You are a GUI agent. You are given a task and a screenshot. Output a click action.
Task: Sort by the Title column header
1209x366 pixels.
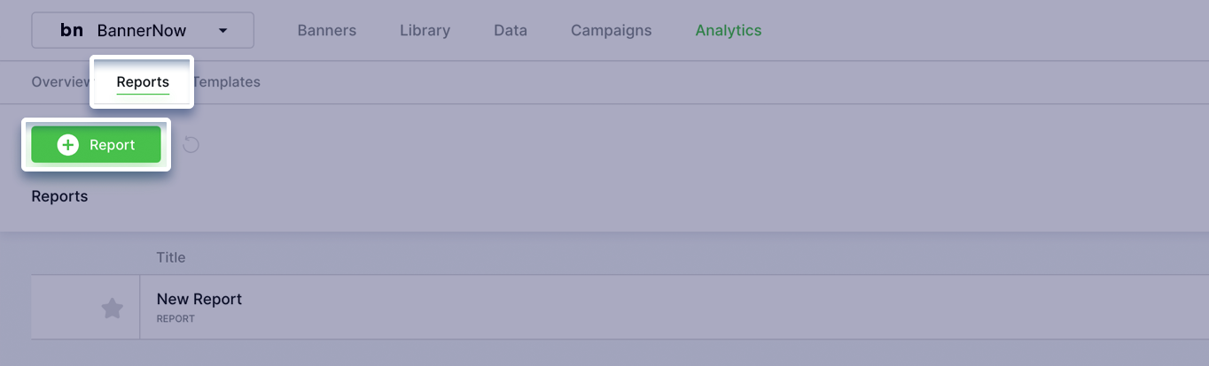(171, 257)
